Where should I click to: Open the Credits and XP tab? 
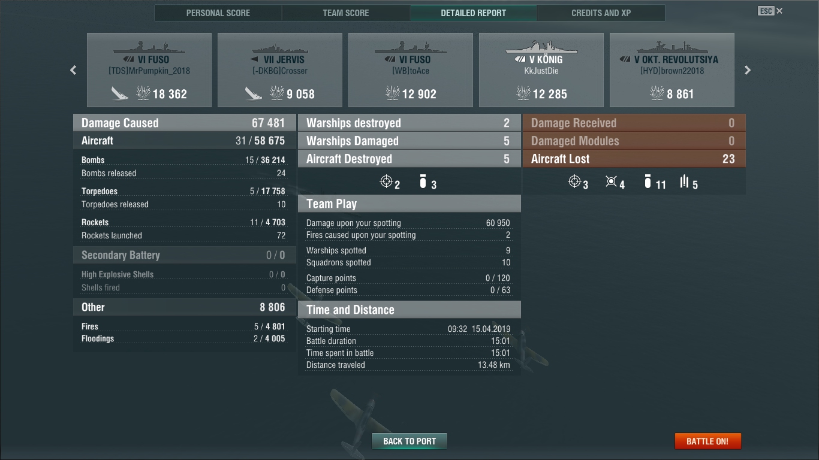coord(601,13)
